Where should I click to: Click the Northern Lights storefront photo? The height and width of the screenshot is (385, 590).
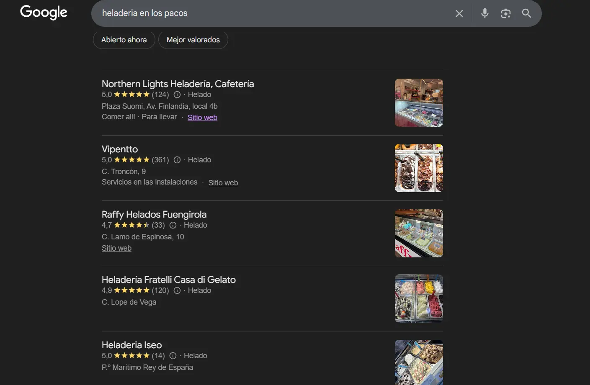click(418, 103)
